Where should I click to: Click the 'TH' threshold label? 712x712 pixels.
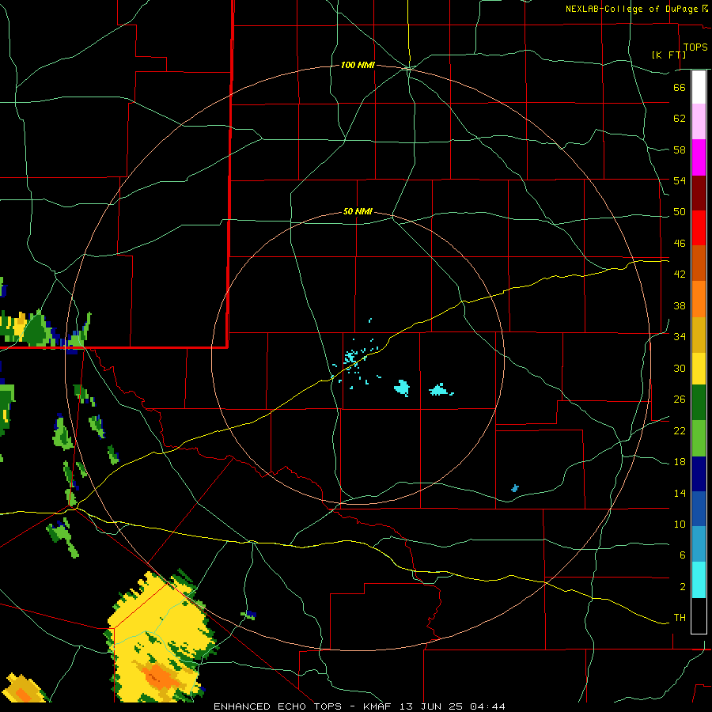(680, 618)
